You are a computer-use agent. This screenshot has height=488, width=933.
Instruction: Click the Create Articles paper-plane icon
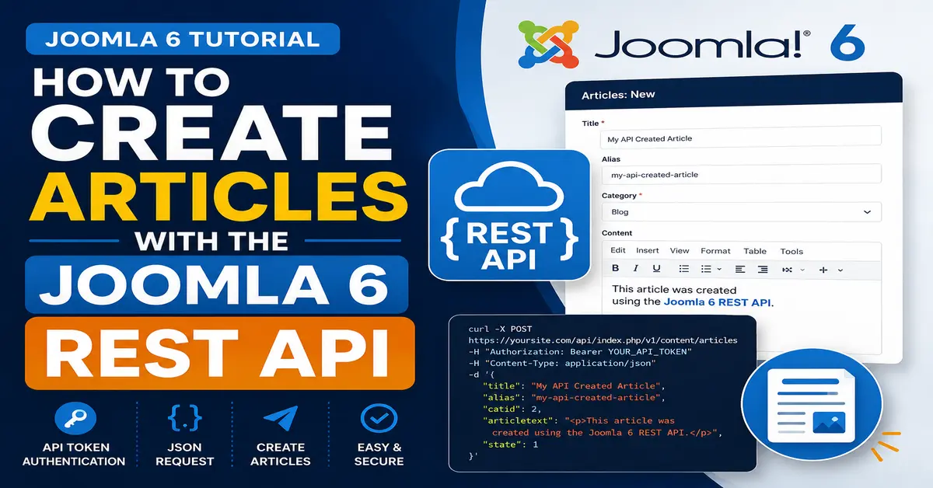pyautogui.click(x=281, y=420)
